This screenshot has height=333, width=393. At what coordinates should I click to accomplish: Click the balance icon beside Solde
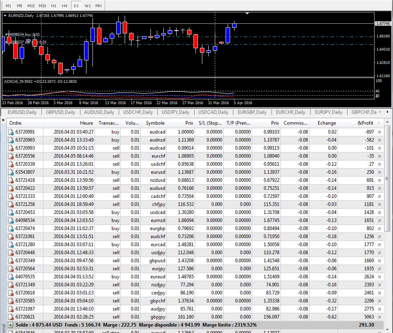coord(10,325)
